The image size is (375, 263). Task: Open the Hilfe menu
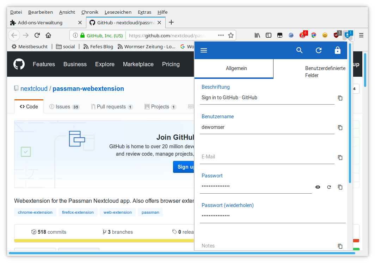162,12
